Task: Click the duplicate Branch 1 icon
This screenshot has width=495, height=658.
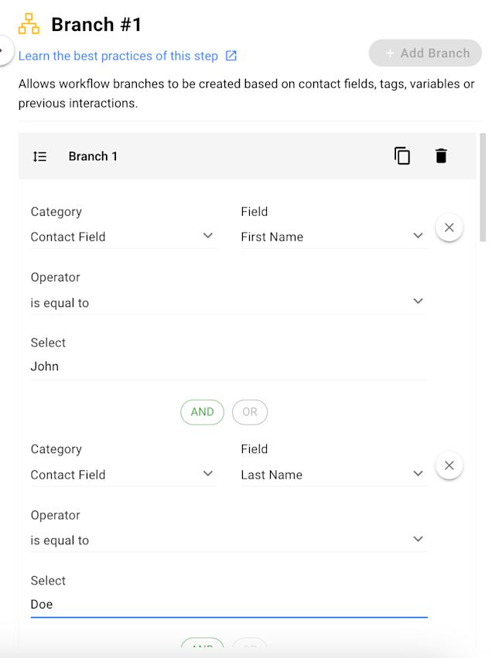Action: tap(402, 155)
